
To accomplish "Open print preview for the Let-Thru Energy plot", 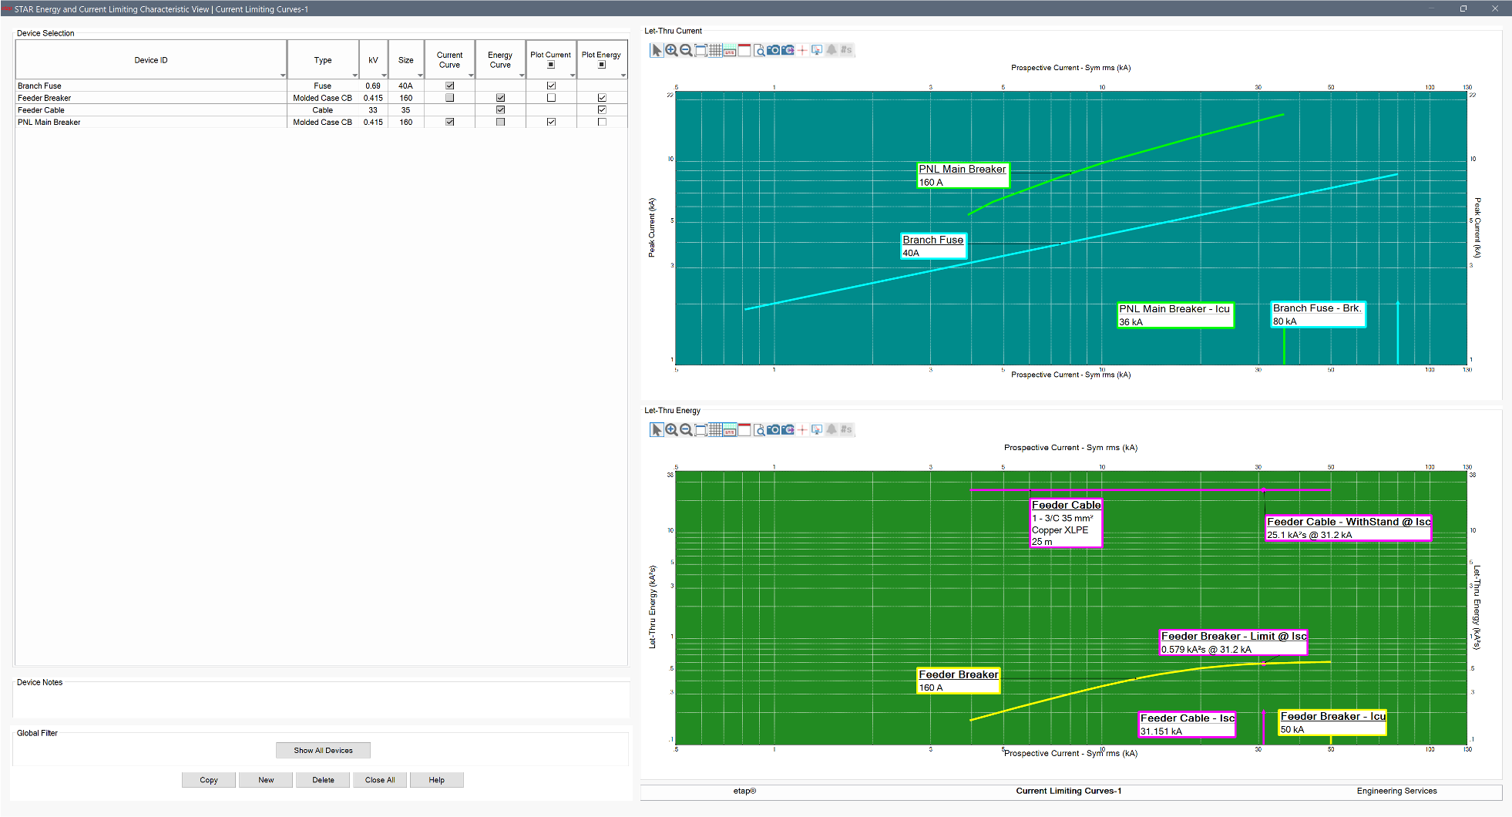I will 759,429.
